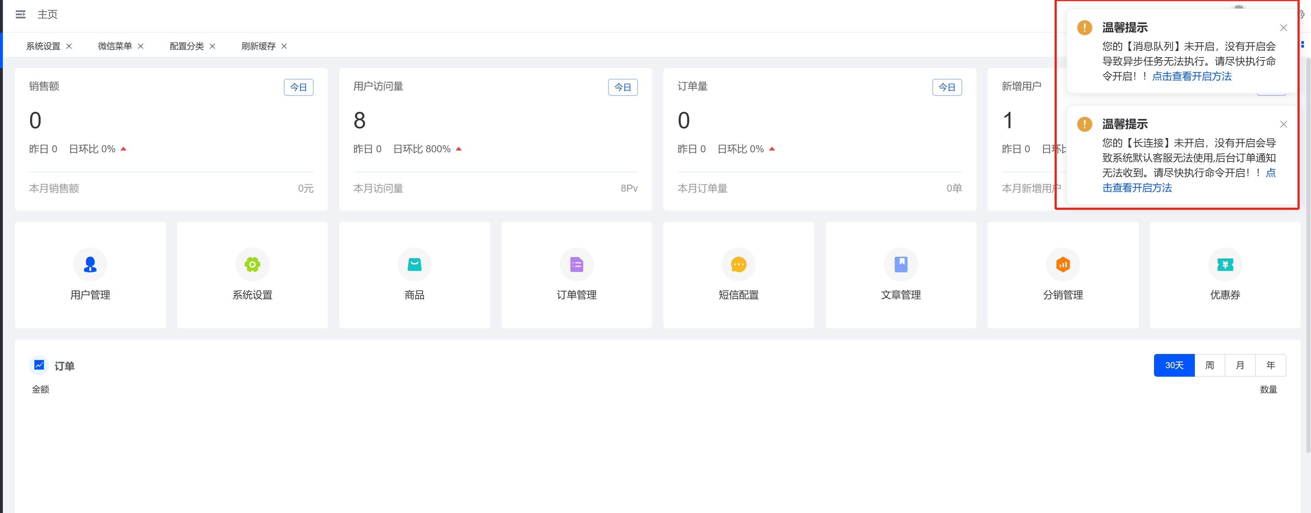Close the 系统设置 tab
Viewport: 1311px width, 513px height.
[x=69, y=46]
